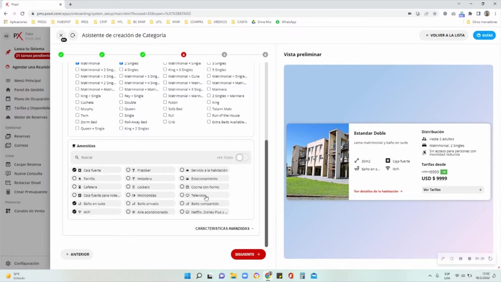Click the amenities Buscar search field
This screenshot has height=282, width=501.
coord(145,157)
